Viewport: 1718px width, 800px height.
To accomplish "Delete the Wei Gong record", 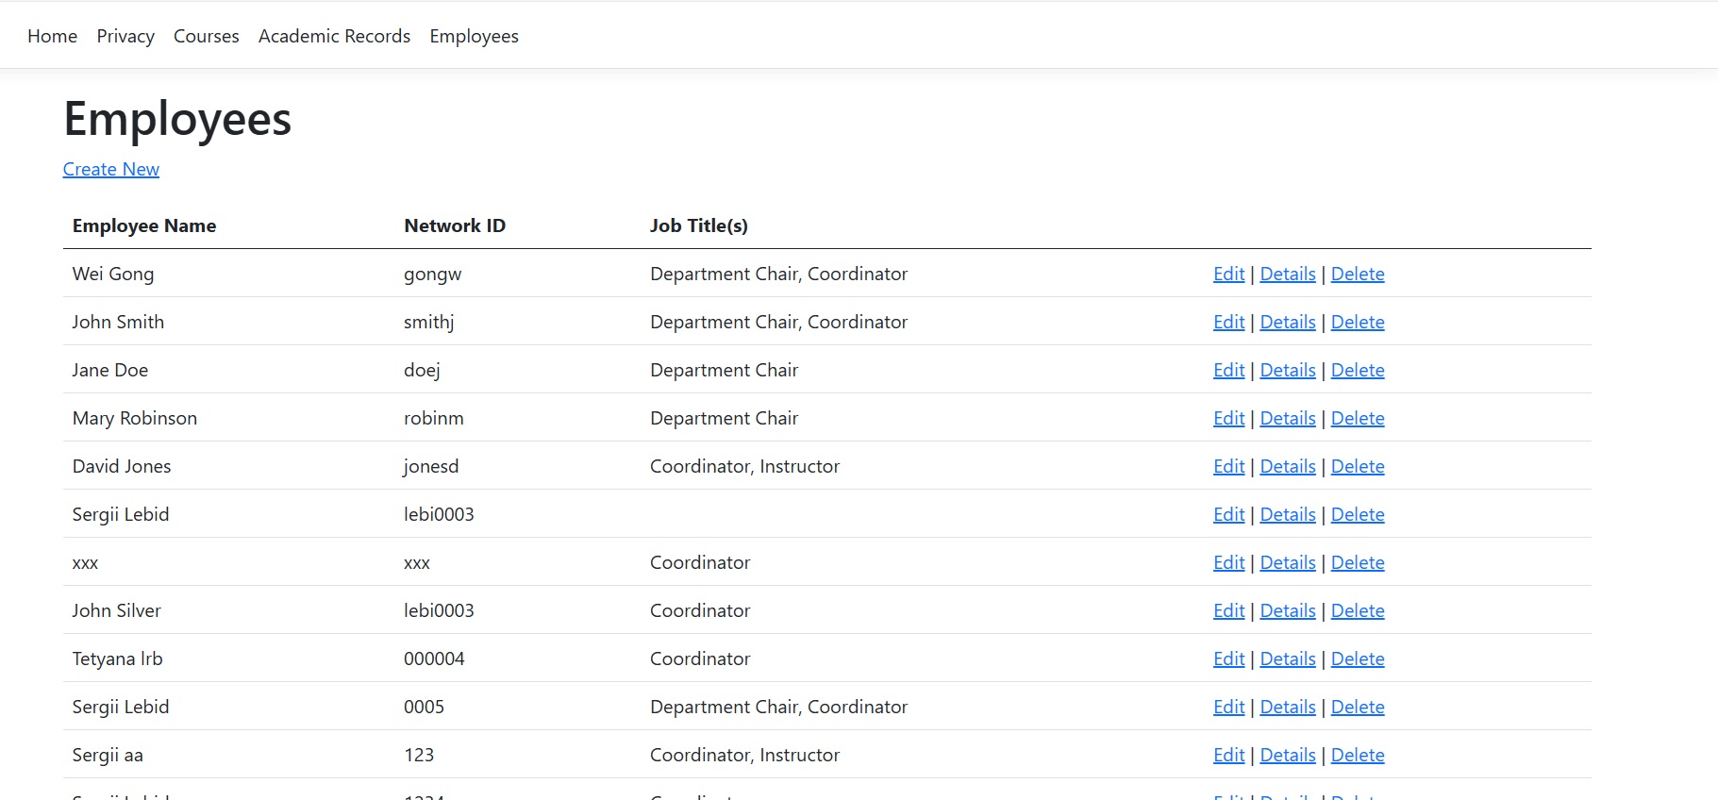I will pyautogui.click(x=1357, y=274).
